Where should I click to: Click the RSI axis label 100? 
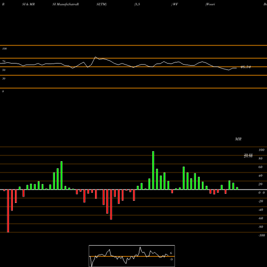tap(4, 49)
